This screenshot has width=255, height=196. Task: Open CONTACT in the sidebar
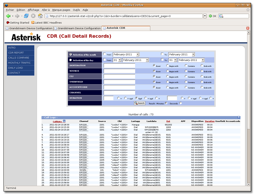pos(21,73)
